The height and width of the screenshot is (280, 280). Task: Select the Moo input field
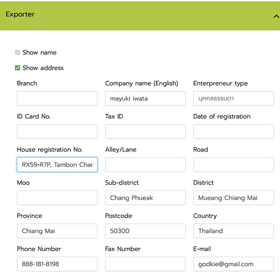[x=57, y=198]
